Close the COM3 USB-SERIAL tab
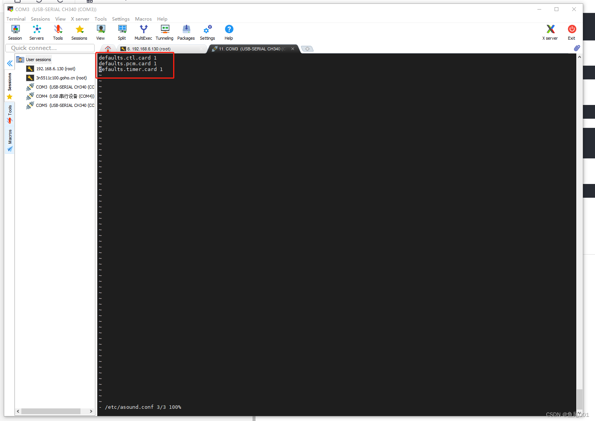 pyautogui.click(x=293, y=48)
